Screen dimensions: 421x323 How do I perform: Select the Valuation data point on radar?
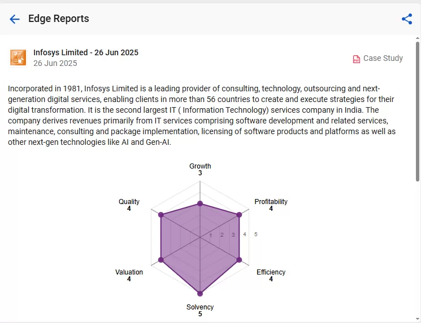click(x=161, y=259)
